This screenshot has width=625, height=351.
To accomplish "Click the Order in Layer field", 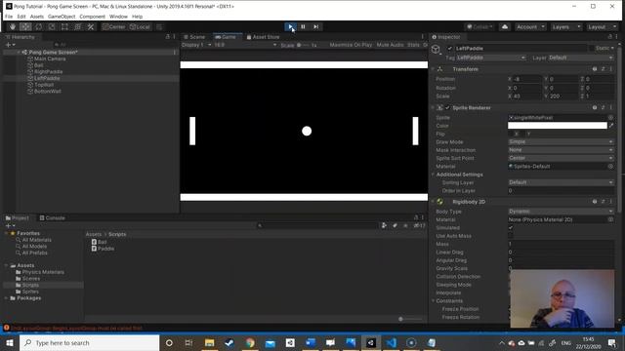I will [x=561, y=191].
